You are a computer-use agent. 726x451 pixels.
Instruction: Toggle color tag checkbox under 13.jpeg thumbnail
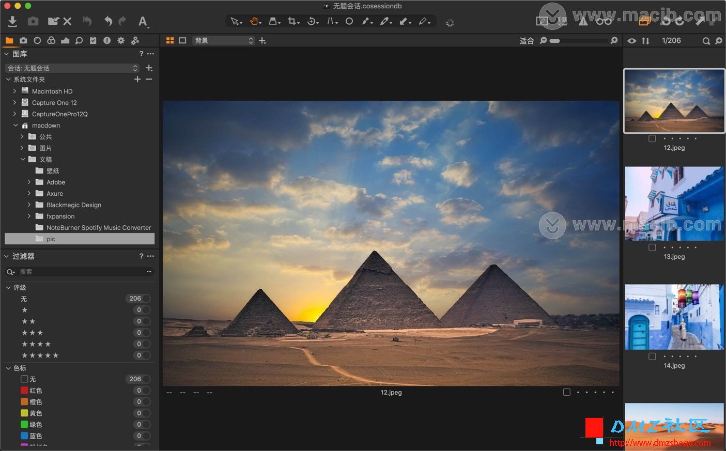652,247
